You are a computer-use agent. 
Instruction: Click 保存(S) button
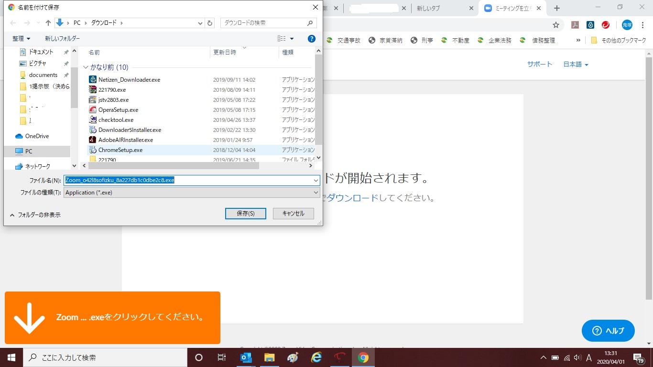tap(245, 214)
